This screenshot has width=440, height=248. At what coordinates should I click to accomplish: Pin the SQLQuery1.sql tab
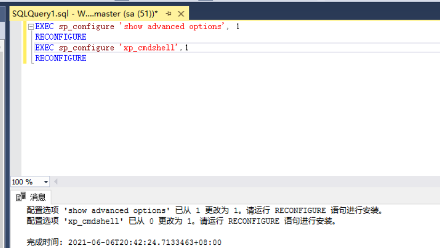(x=169, y=13)
